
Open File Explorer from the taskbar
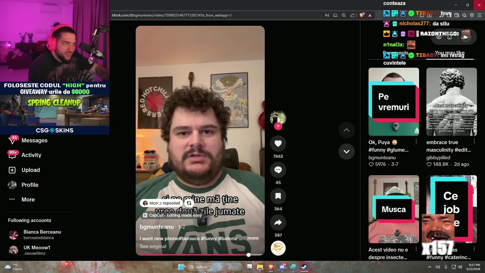point(260,267)
